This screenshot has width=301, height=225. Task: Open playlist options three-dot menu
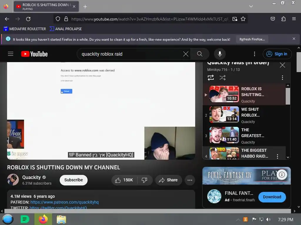(x=282, y=78)
